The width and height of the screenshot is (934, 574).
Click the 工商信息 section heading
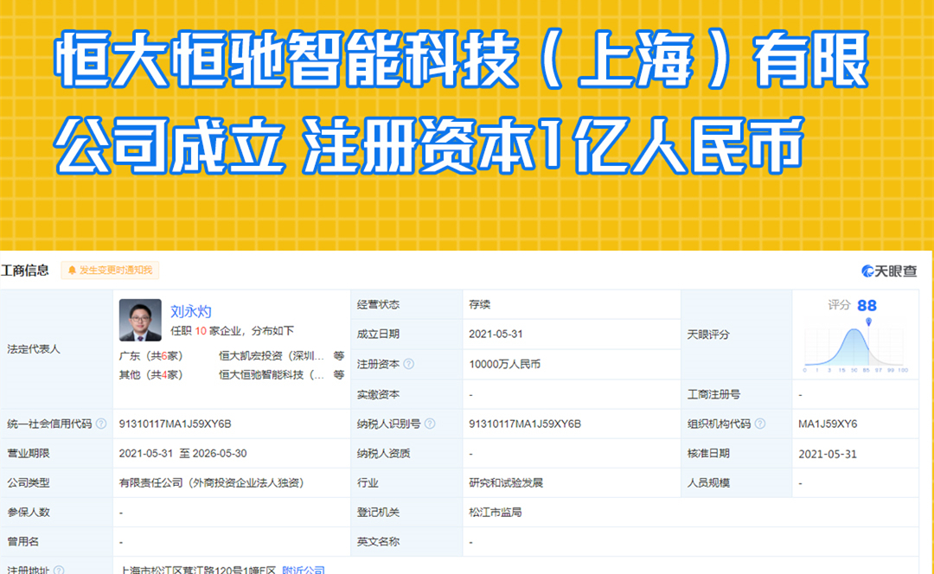(25, 271)
